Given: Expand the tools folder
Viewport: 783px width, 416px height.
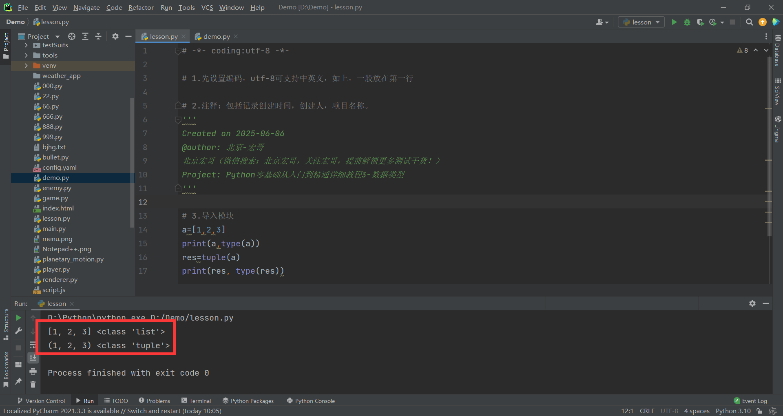Looking at the screenshot, I should pyautogui.click(x=26, y=55).
